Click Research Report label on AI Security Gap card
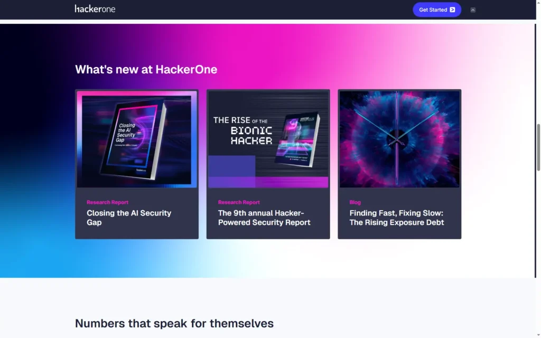Screen dimensions: 541x338 point(107,202)
